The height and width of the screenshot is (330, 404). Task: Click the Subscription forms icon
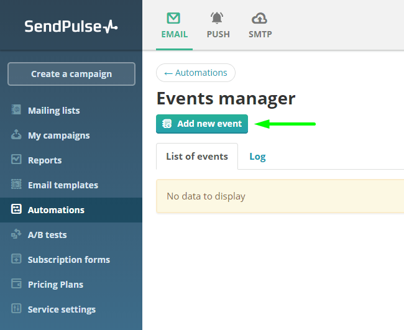click(x=16, y=259)
